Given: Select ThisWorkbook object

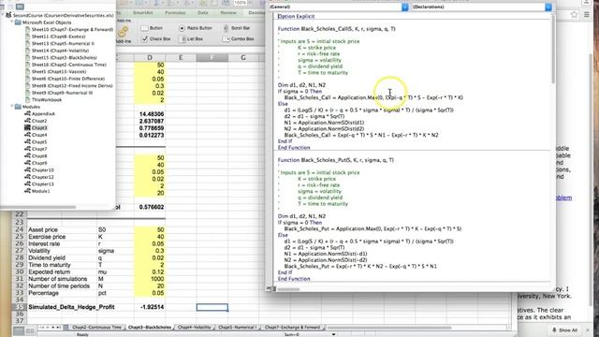Looking at the screenshot, I should pos(47,100).
